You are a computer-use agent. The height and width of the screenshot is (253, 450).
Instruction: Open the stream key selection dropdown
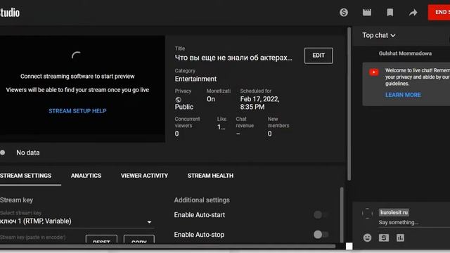(x=77, y=221)
